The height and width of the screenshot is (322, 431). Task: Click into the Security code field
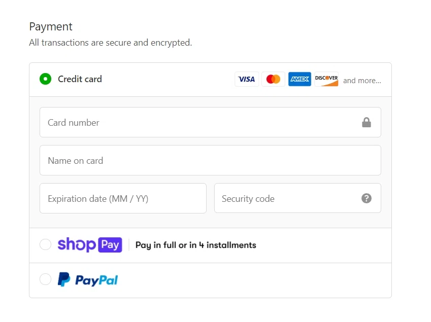tap(287, 198)
